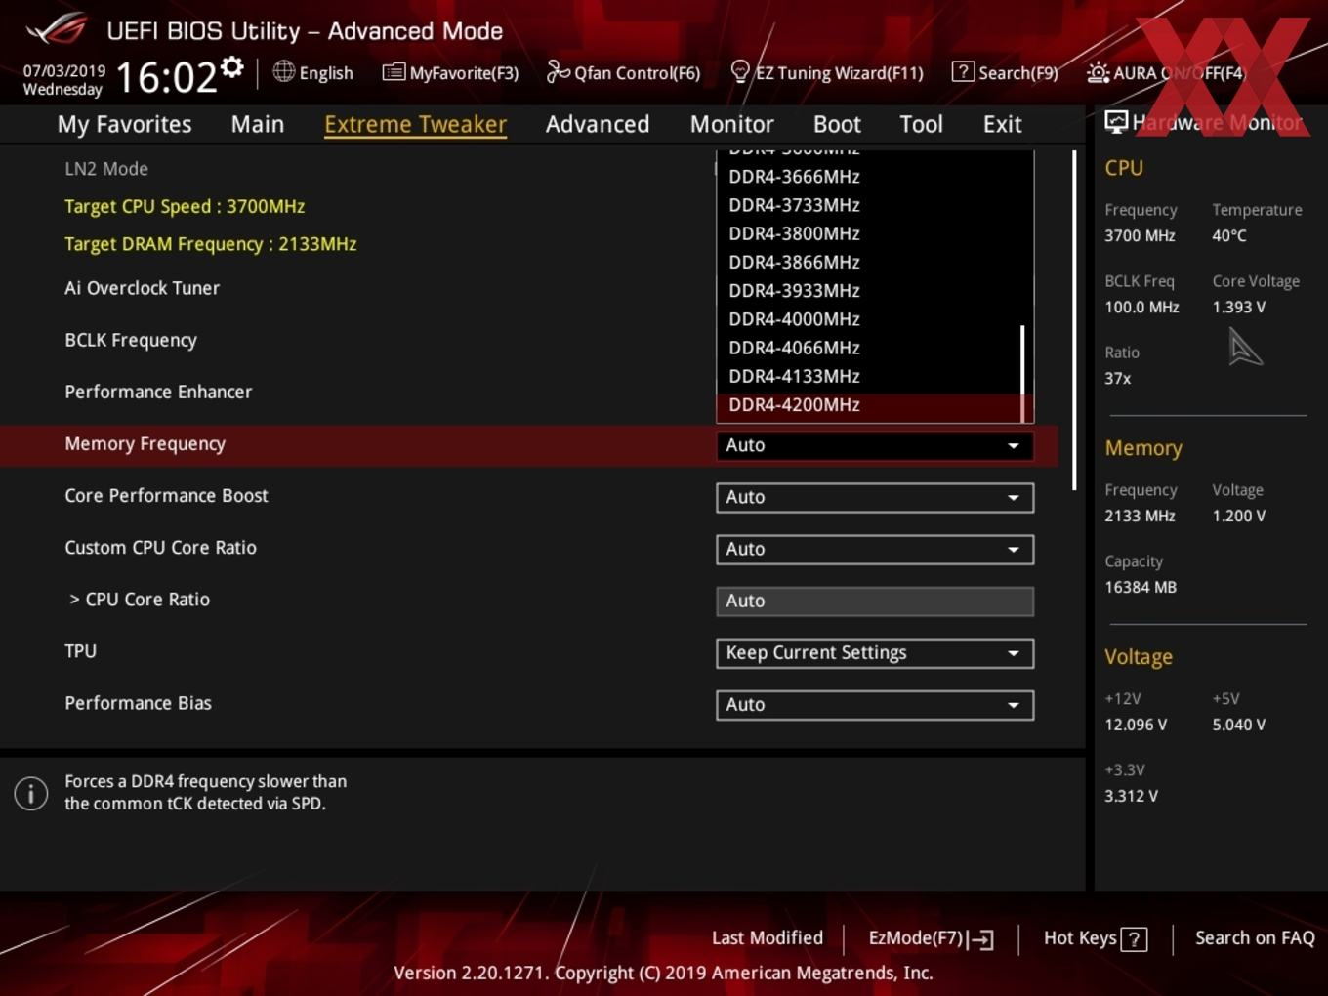Open the My Favorites tab
The height and width of the screenshot is (996, 1328).
tap(124, 124)
